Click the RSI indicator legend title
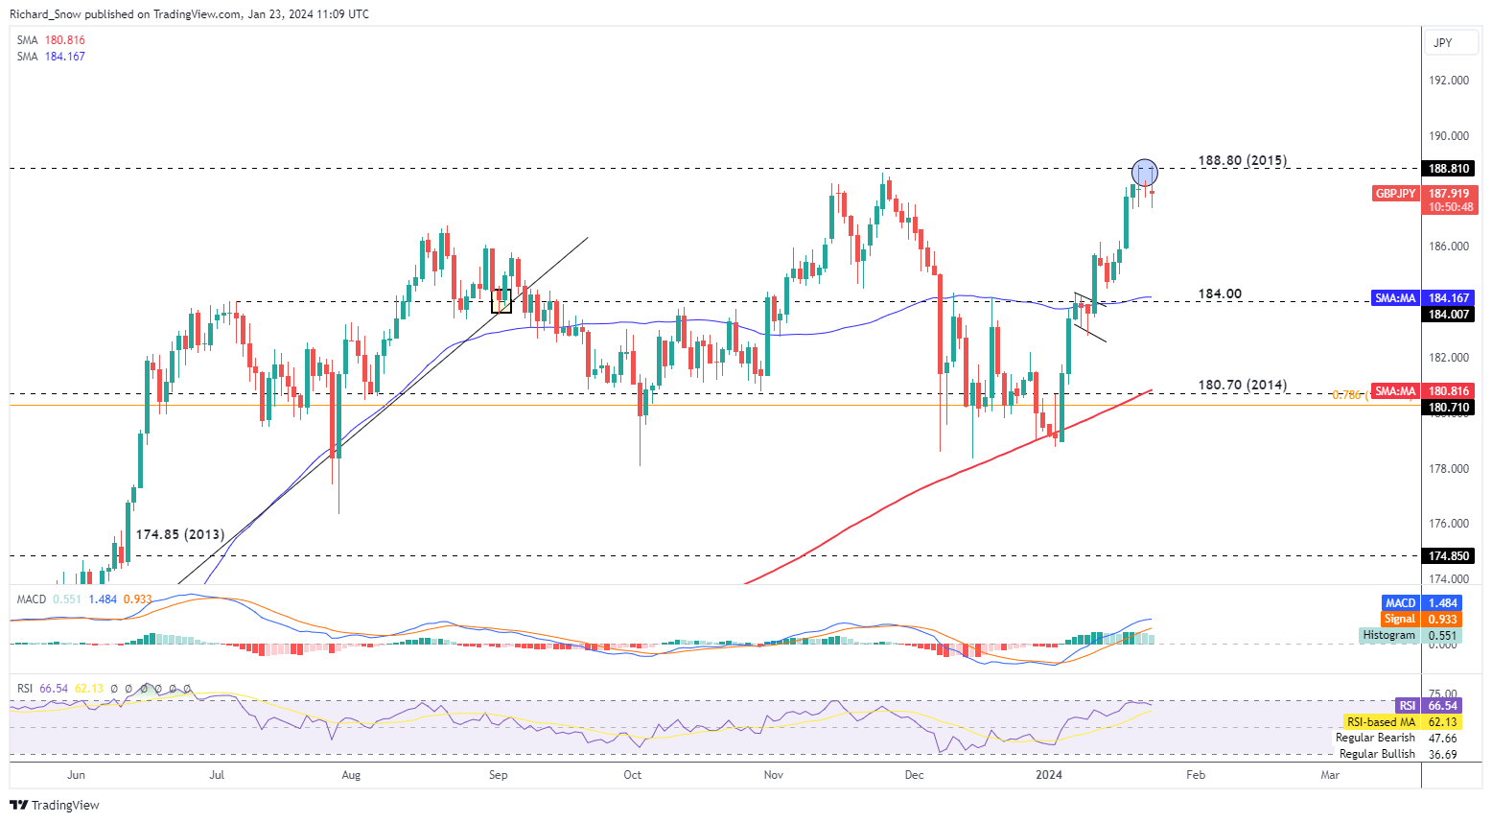Image resolution: width=1492 pixels, height=822 pixels. [x=25, y=689]
